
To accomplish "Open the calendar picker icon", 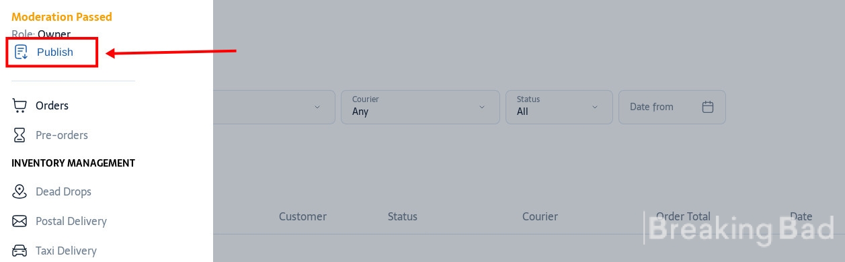I will (707, 107).
